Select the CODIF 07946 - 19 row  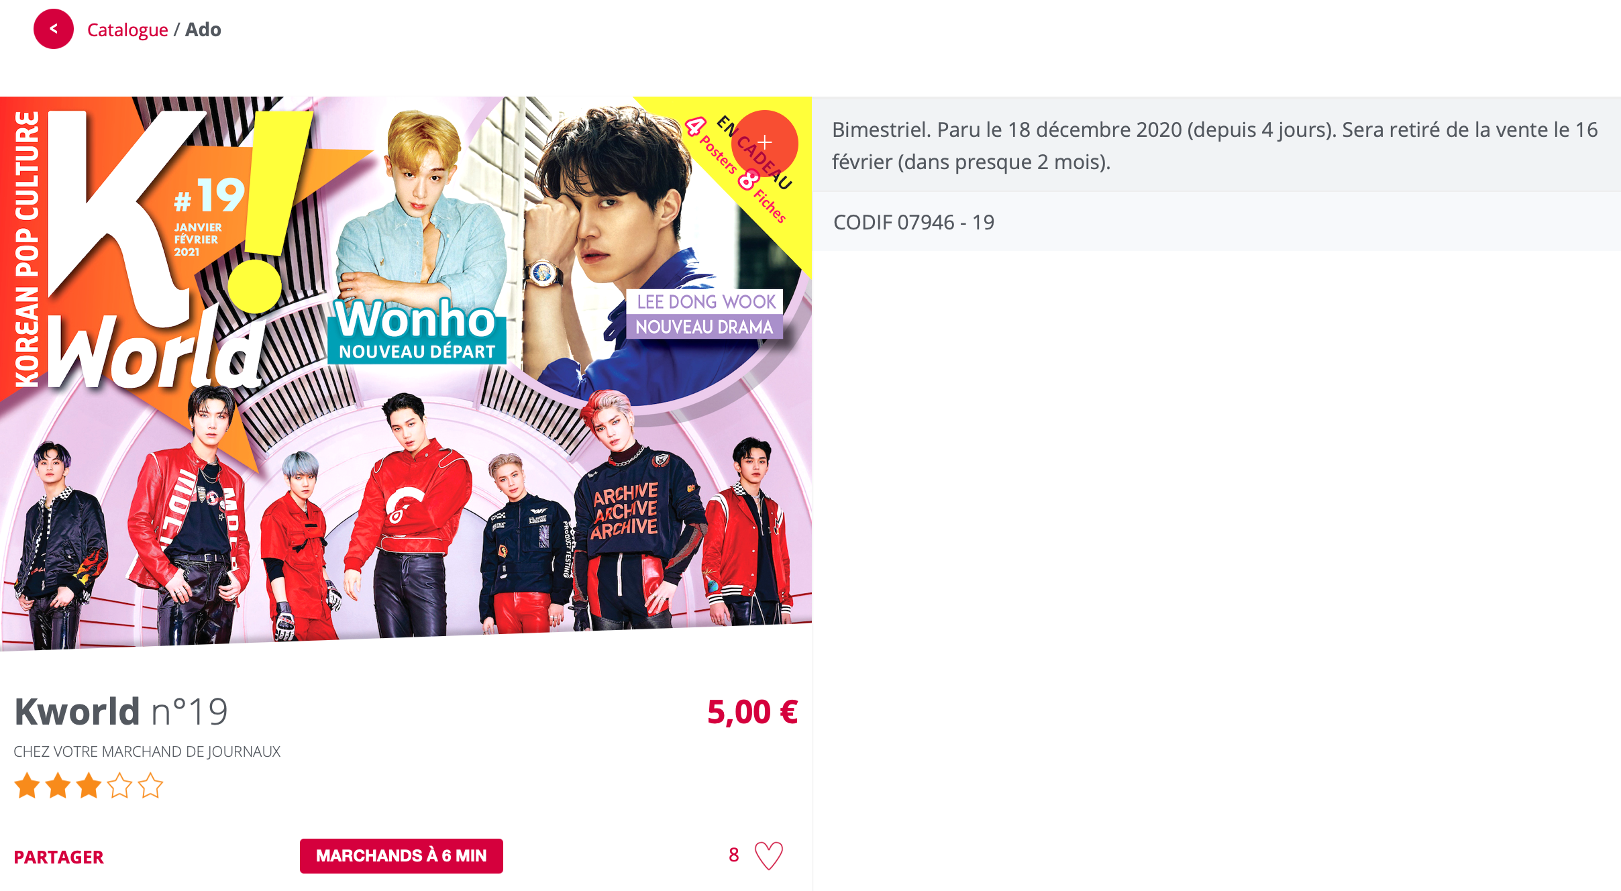pos(1216,222)
